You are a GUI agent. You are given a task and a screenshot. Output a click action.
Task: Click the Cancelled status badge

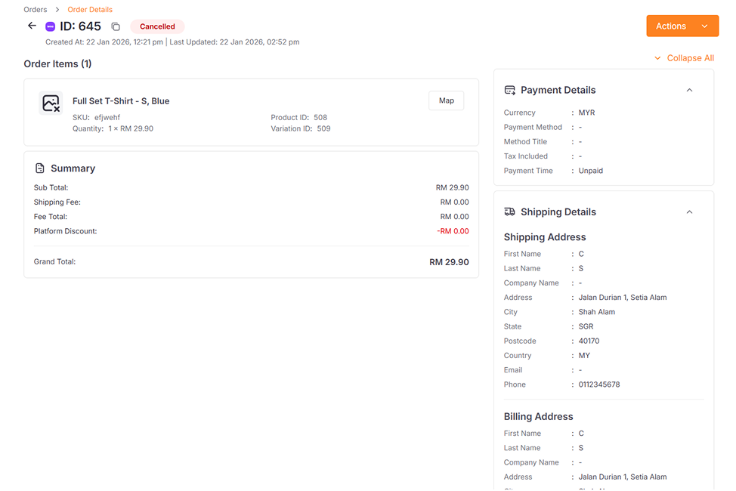tap(157, 26)
